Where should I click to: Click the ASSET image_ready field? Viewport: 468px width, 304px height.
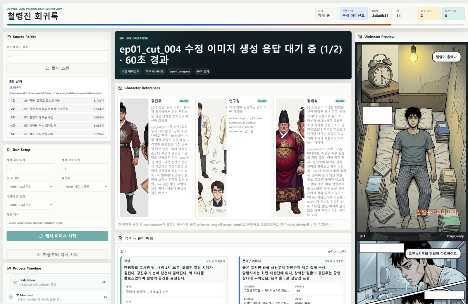coord(318,300)
